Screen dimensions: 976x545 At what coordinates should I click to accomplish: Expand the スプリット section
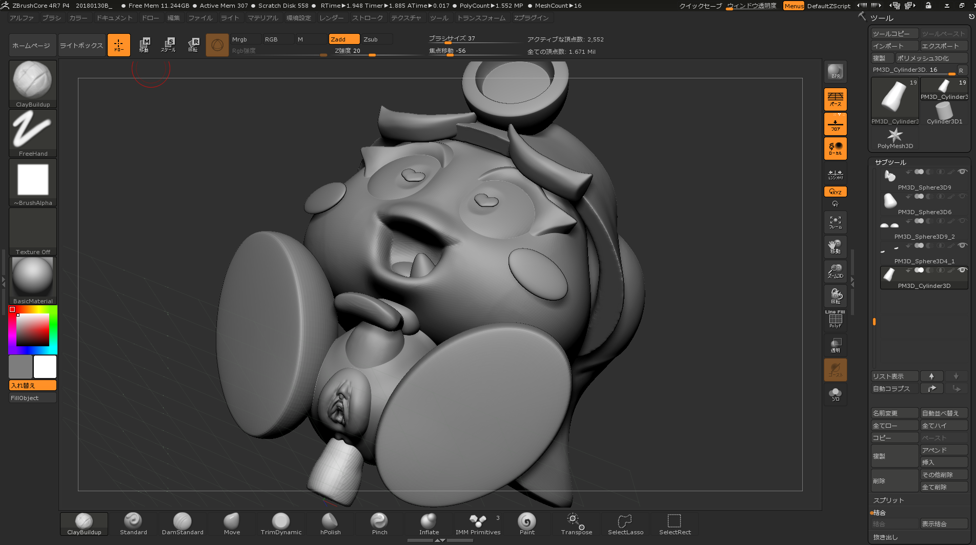tap(888, 500)
